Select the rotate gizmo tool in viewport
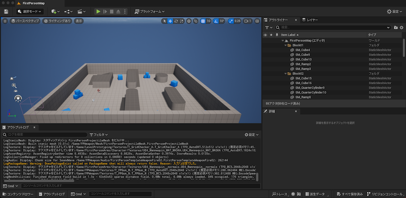The height and width of the screenshot is (198, 406). (177, 21)
